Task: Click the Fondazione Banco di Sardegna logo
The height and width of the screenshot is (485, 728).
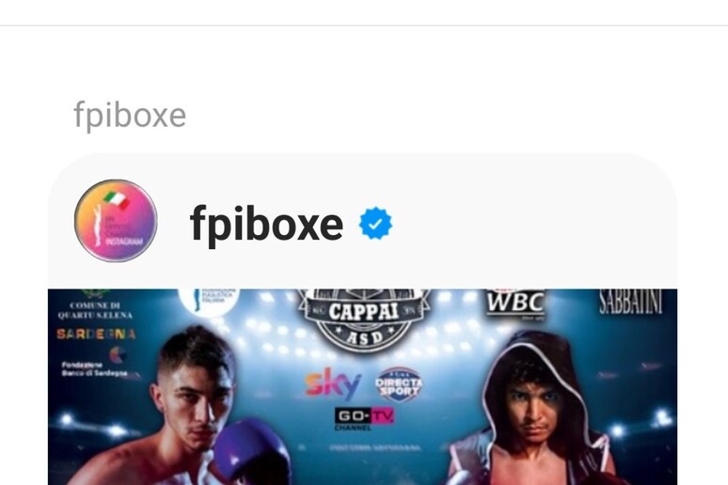Action: 95,363
